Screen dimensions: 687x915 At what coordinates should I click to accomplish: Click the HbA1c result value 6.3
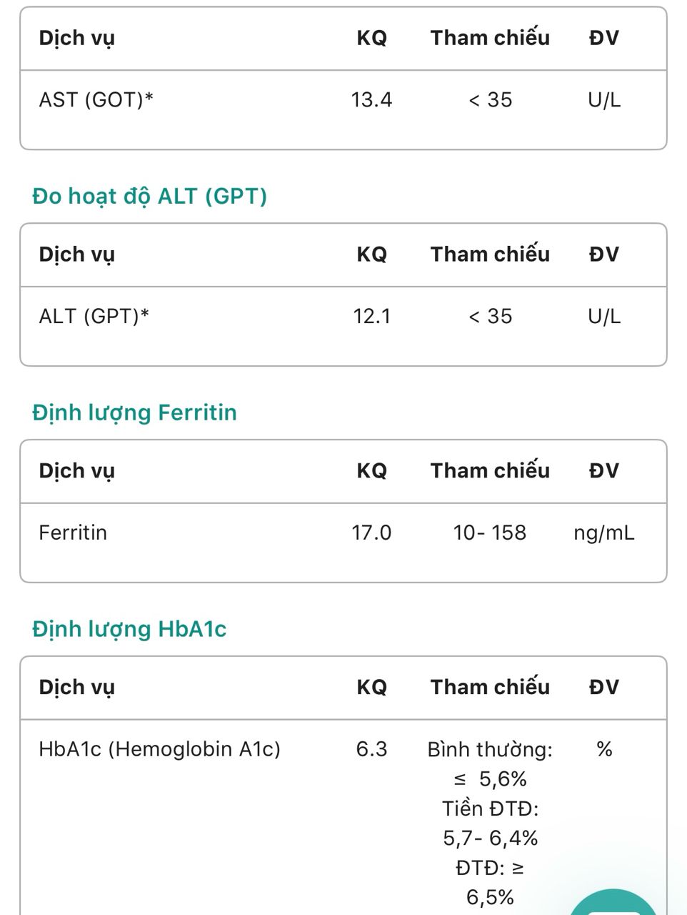[372, 749]
